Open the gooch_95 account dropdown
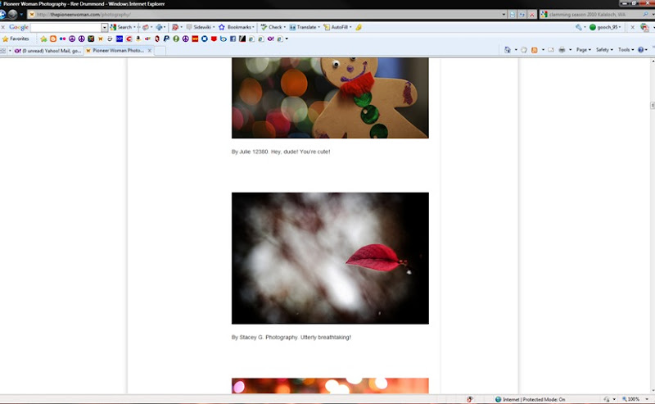 (x=605, y=27)
